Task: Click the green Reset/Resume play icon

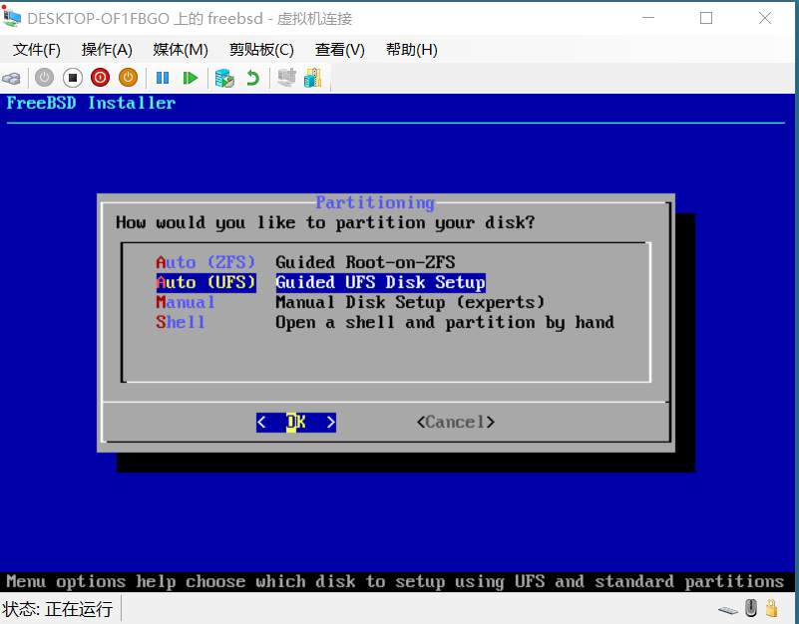Action: [x=191, y=78]
